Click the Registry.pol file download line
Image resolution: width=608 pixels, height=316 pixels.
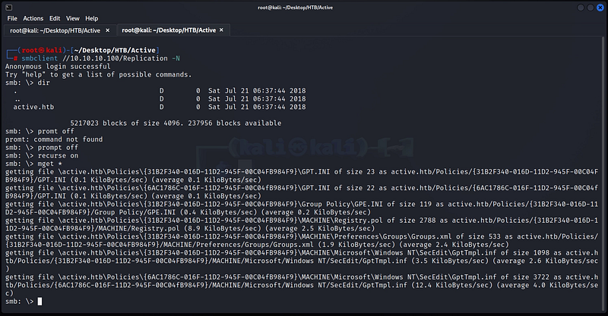[302, 224]
